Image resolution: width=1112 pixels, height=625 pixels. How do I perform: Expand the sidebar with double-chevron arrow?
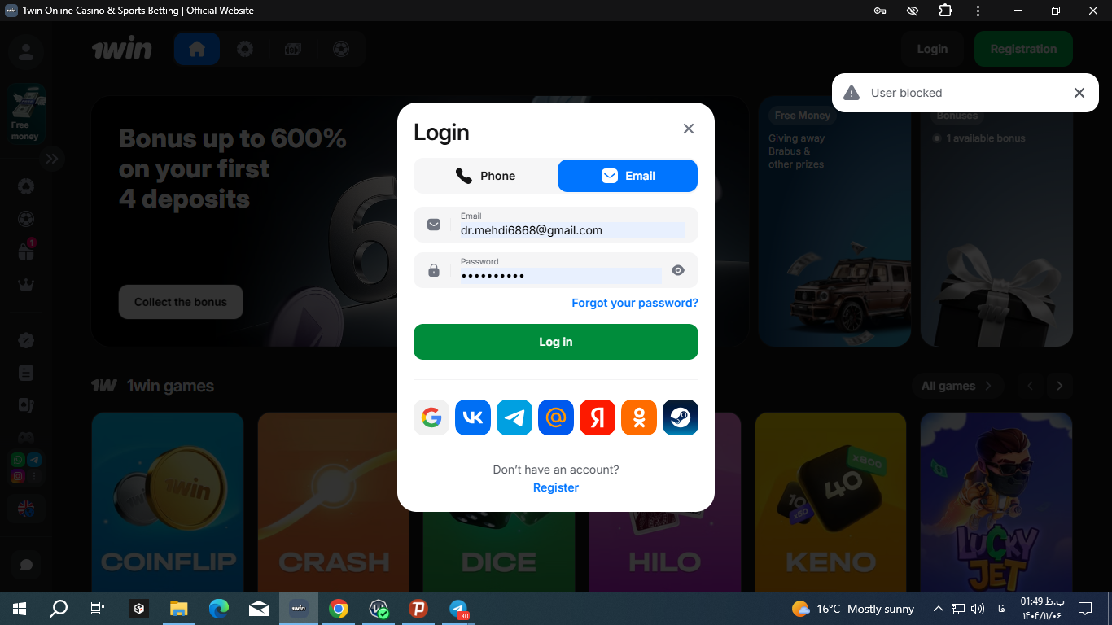[x=52, y=159]
